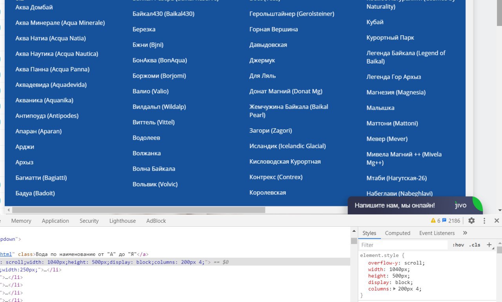Open the AdBlock tab
Screen dimensions: 502x302
156,221
